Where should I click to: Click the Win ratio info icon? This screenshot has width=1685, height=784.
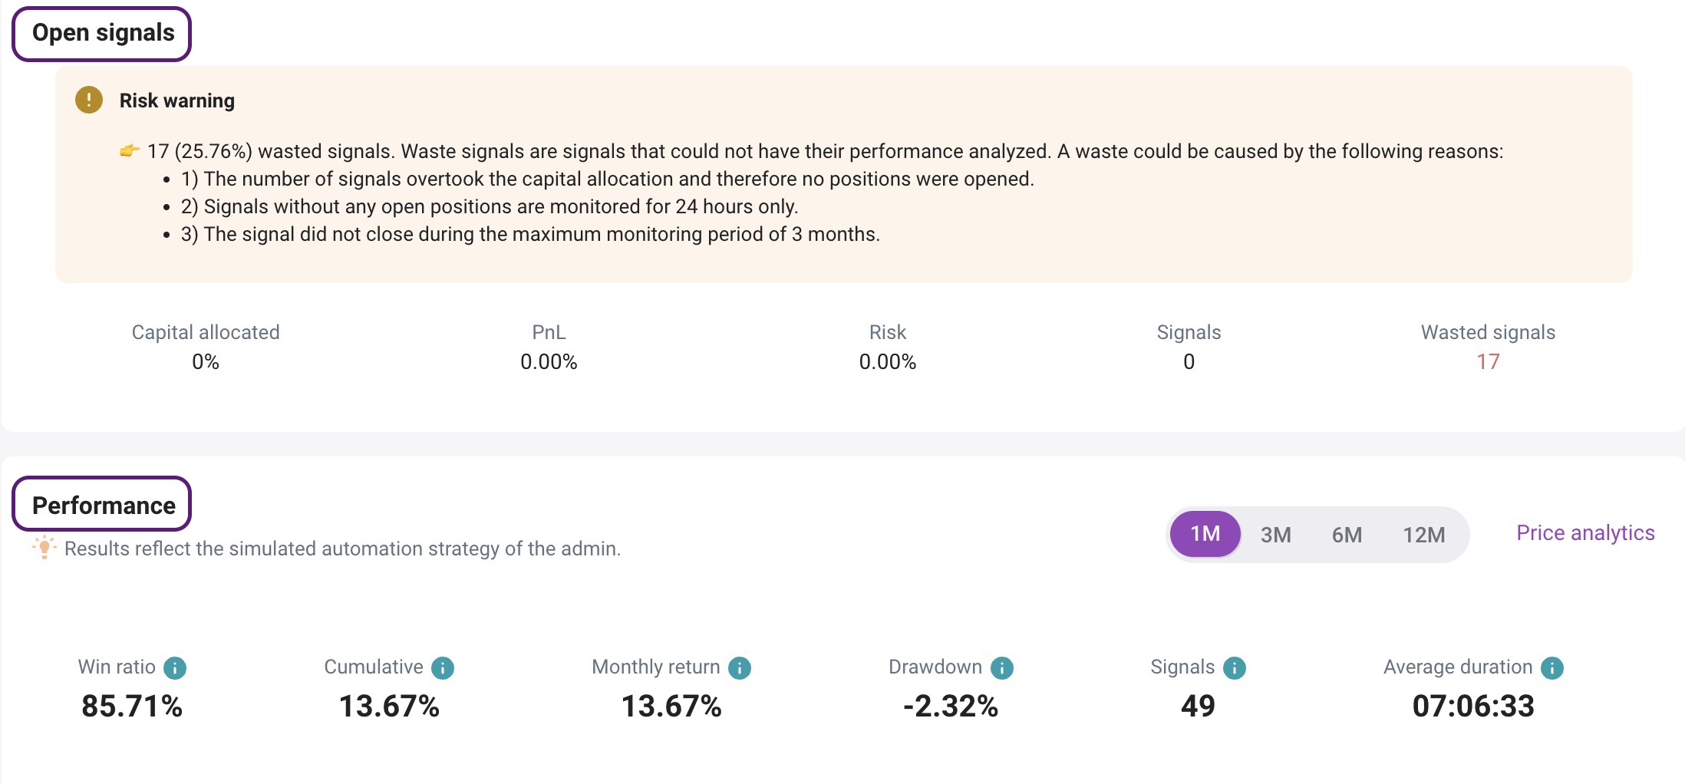coord(175,668)
